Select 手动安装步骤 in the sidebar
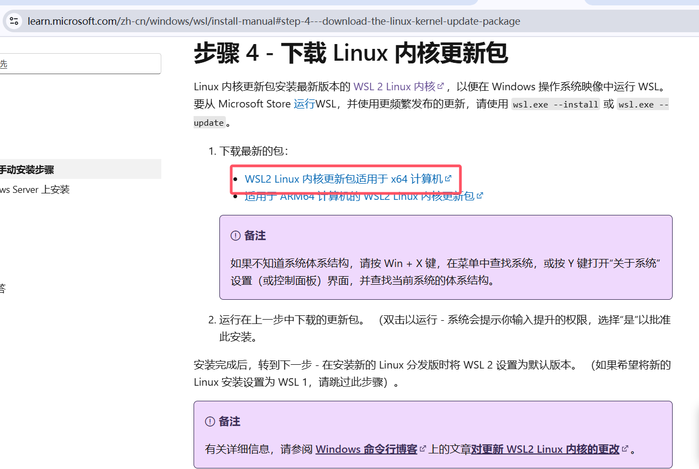 tap(80, 170)
